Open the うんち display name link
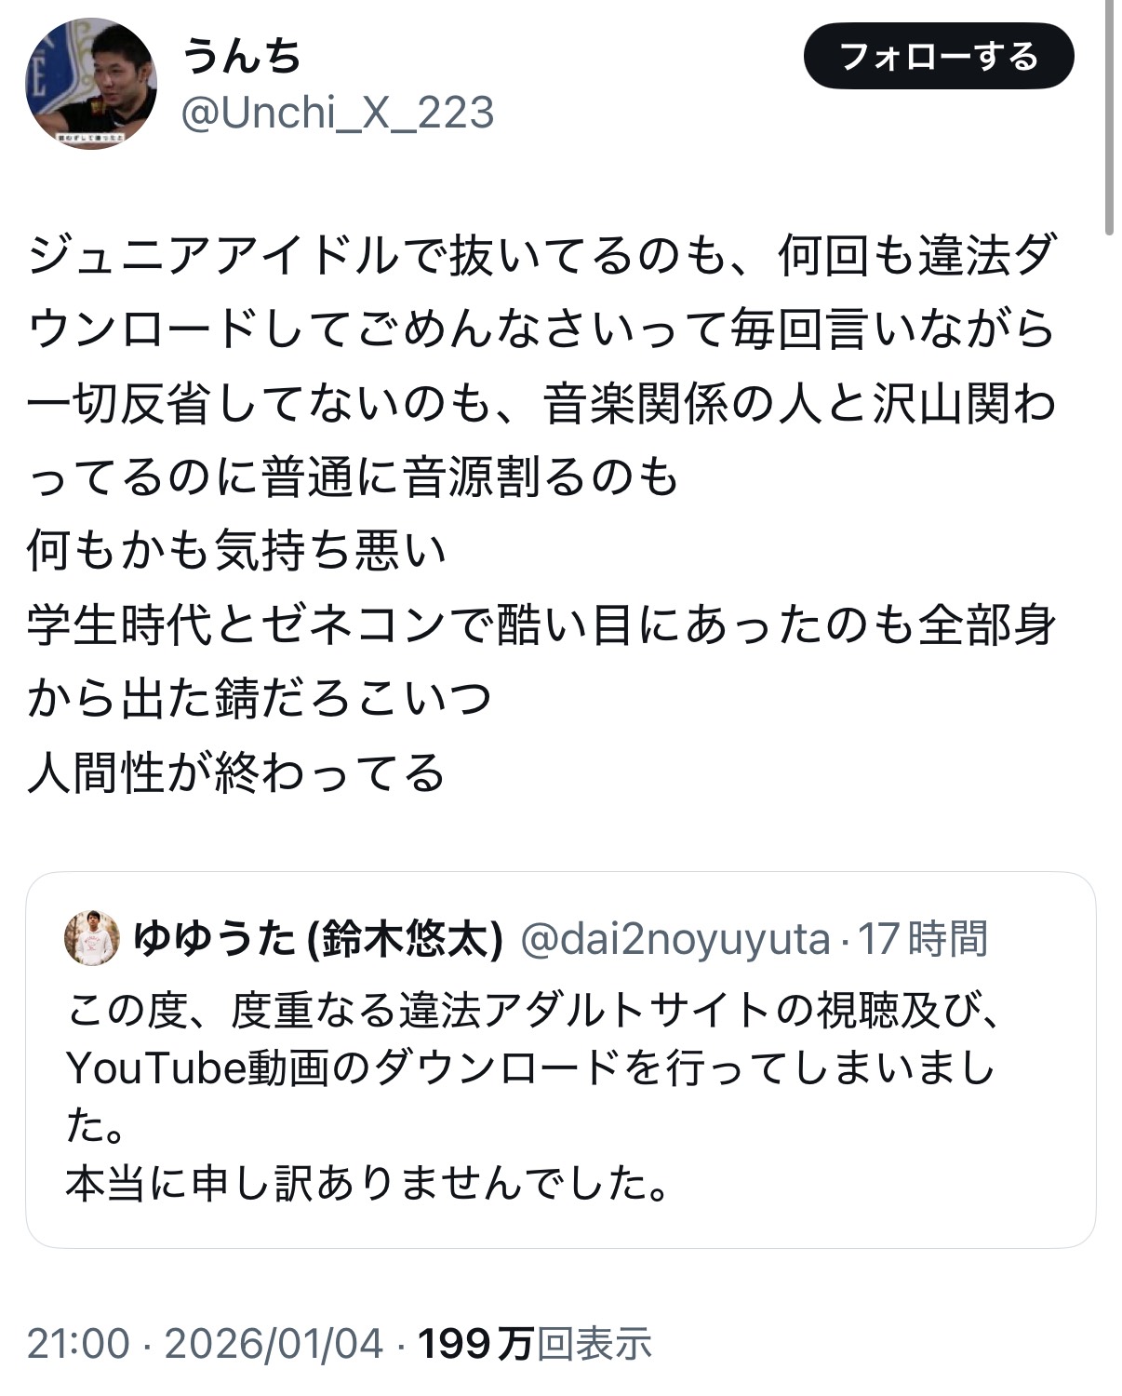This screenshot has width=1122, height=1396. click(x=242, y=56)
